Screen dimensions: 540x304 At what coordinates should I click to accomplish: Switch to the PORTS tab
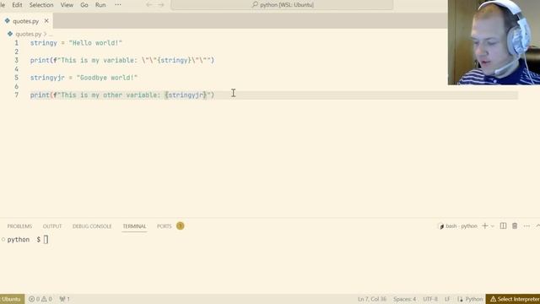coord(165,226)
